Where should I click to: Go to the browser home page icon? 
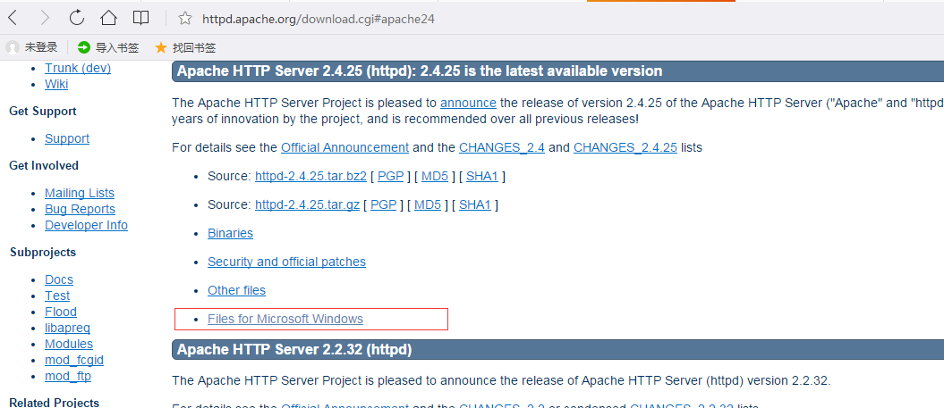[x=108, y=18]
